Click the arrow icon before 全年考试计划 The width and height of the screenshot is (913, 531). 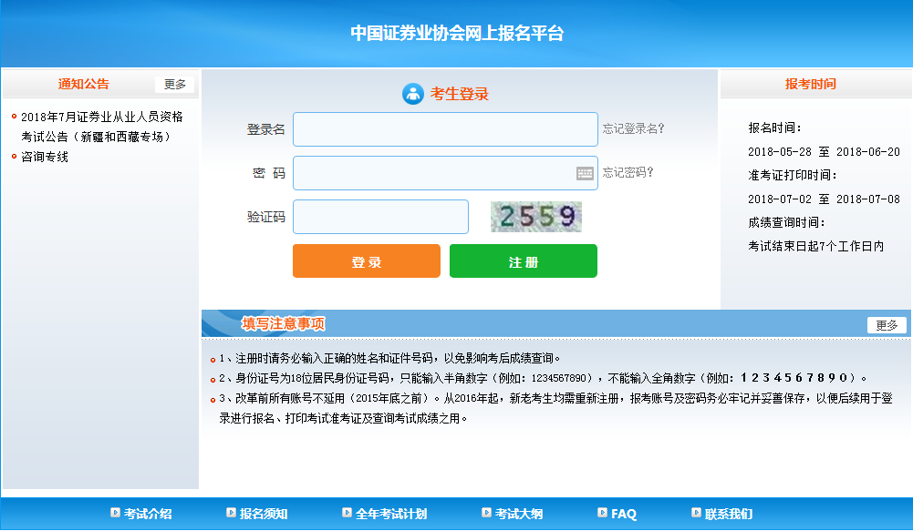pyautogui.click(x=348, y=513)
